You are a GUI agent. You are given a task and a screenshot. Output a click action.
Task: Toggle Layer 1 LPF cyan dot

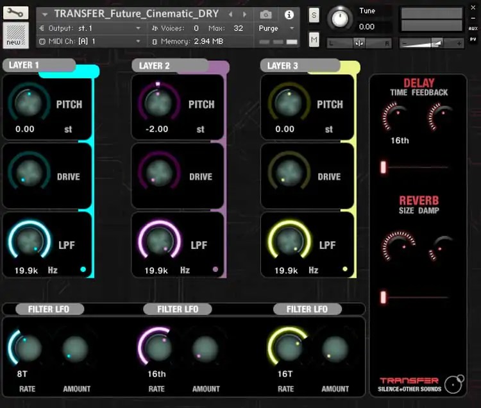pyautogui.click(x=83, y=269)
